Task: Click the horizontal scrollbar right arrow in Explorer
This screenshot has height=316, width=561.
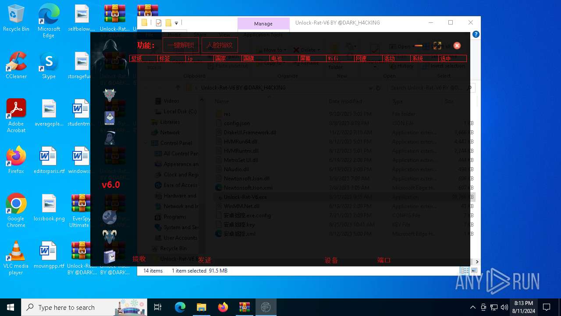Action: (x=477, y=262)
